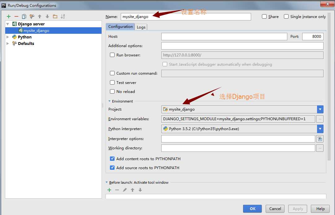The height and width of the screenshot is (215, 335).
Task: Switch to the Logs tab
Action: [141, 27]
